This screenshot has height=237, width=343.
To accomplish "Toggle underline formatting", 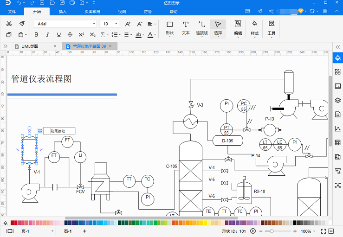I will pos(58,34).
